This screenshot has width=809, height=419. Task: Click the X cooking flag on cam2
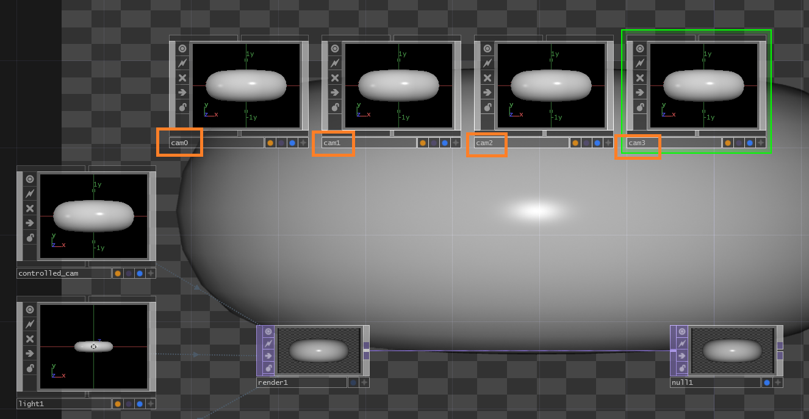tap(487, 77)
